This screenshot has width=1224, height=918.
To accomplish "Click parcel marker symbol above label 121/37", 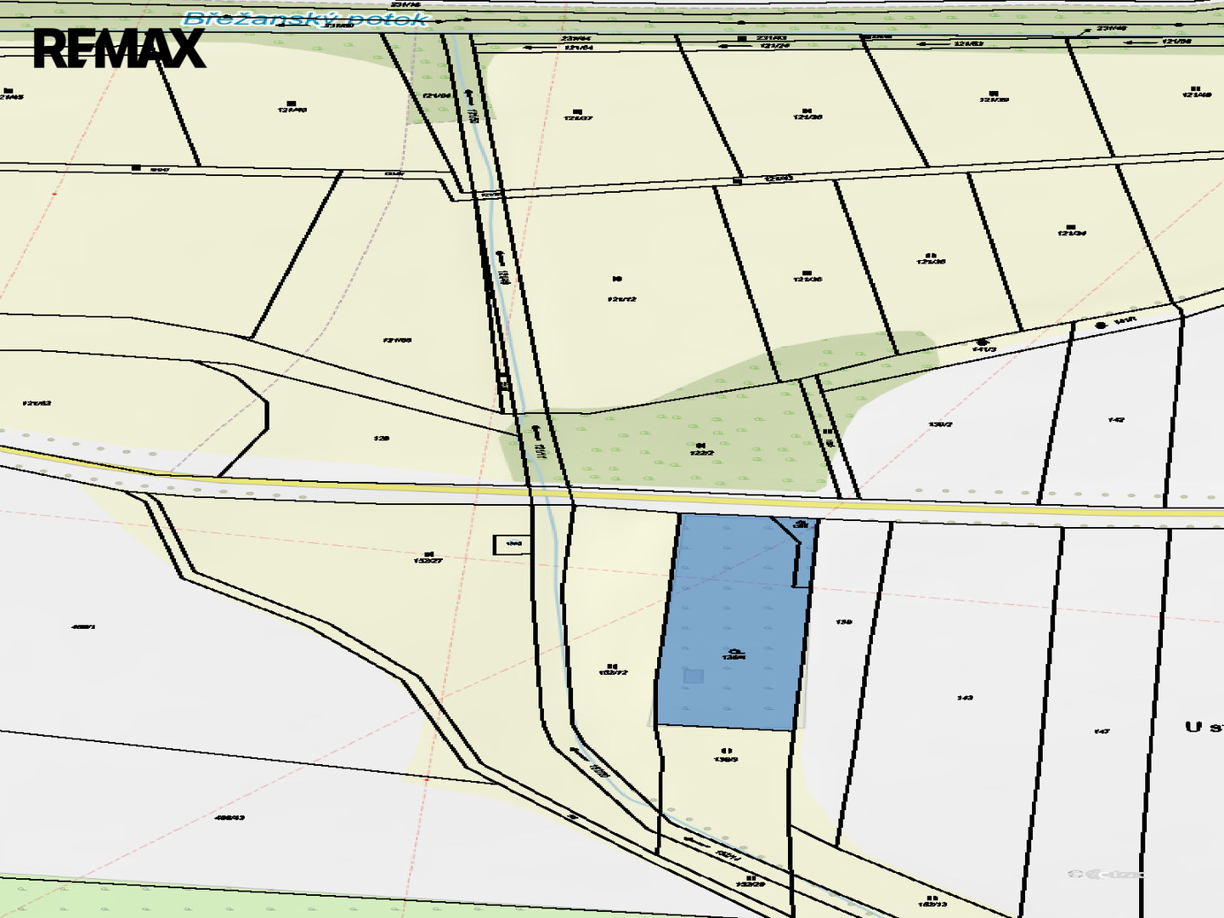I will click(578, 111).
